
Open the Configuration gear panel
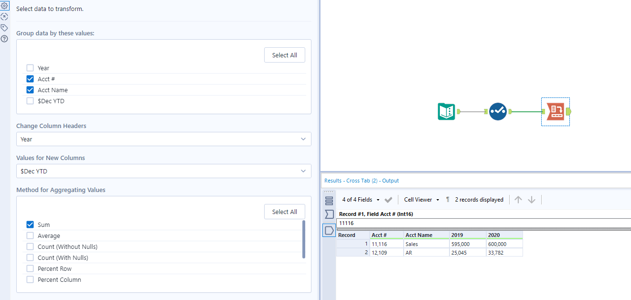pyautogui.click(x=4, y=5)
